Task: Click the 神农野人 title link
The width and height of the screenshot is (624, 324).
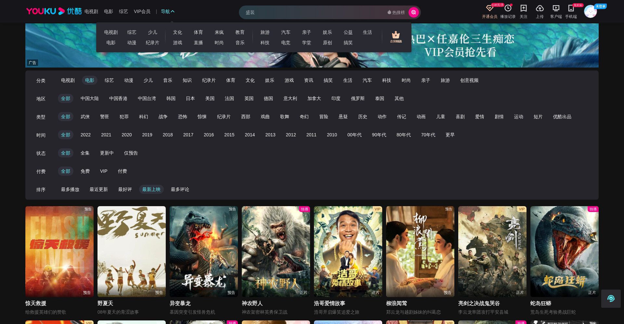Action: 252,303
